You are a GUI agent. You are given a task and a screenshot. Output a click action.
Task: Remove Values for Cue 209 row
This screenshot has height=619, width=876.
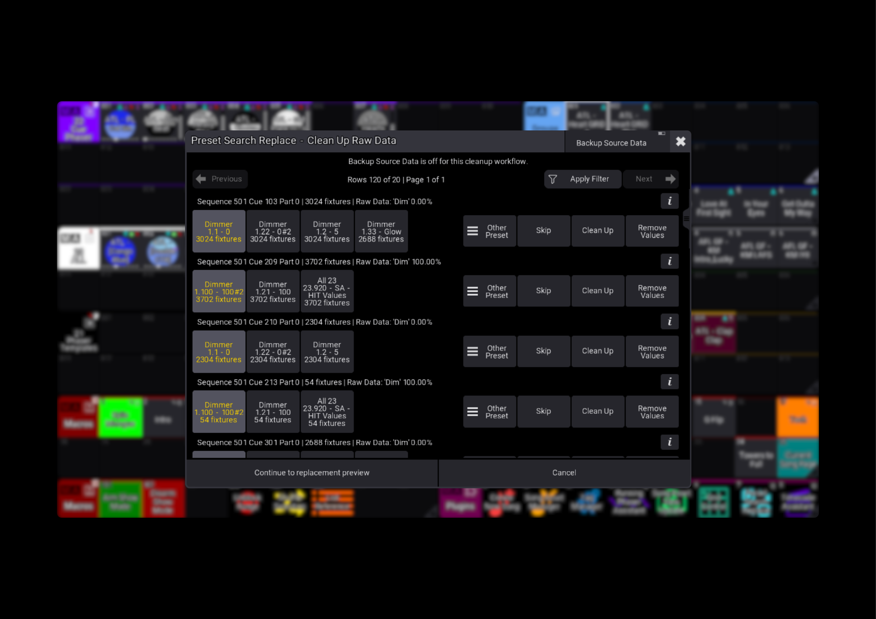tap(652, 291)
